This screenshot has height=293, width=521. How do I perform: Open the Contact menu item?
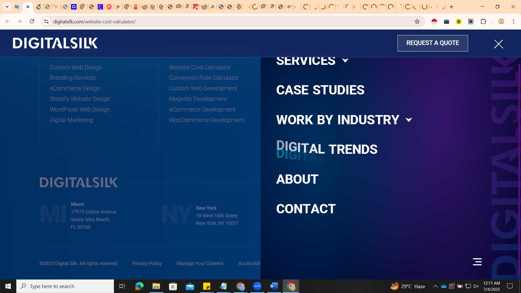[x=306, y=209]
